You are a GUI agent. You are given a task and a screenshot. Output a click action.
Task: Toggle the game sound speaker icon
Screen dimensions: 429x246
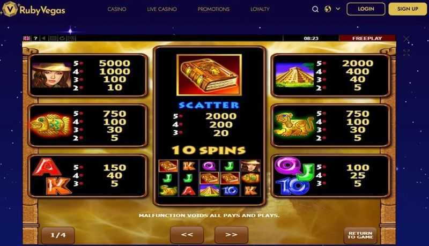[44, 38]
